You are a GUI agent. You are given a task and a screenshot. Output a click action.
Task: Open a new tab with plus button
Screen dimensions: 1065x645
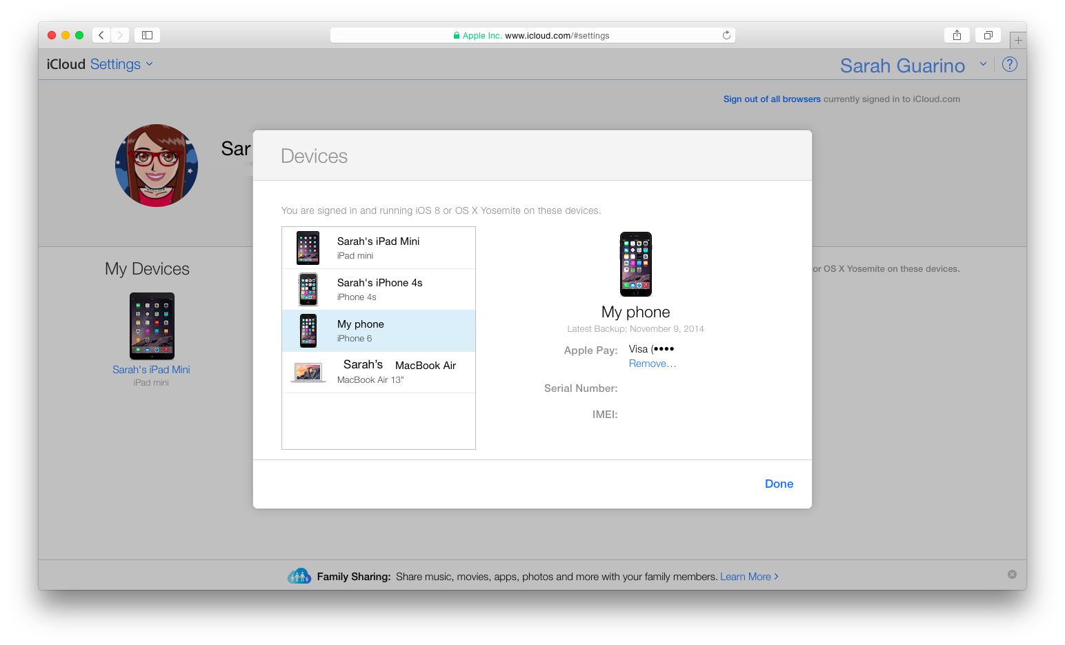pyautogui.click(x=1018, y=41)
